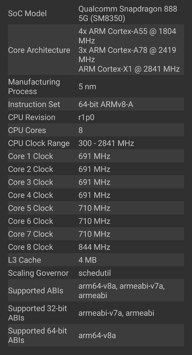Select the Core Architecture entry

tap(39, 50)
